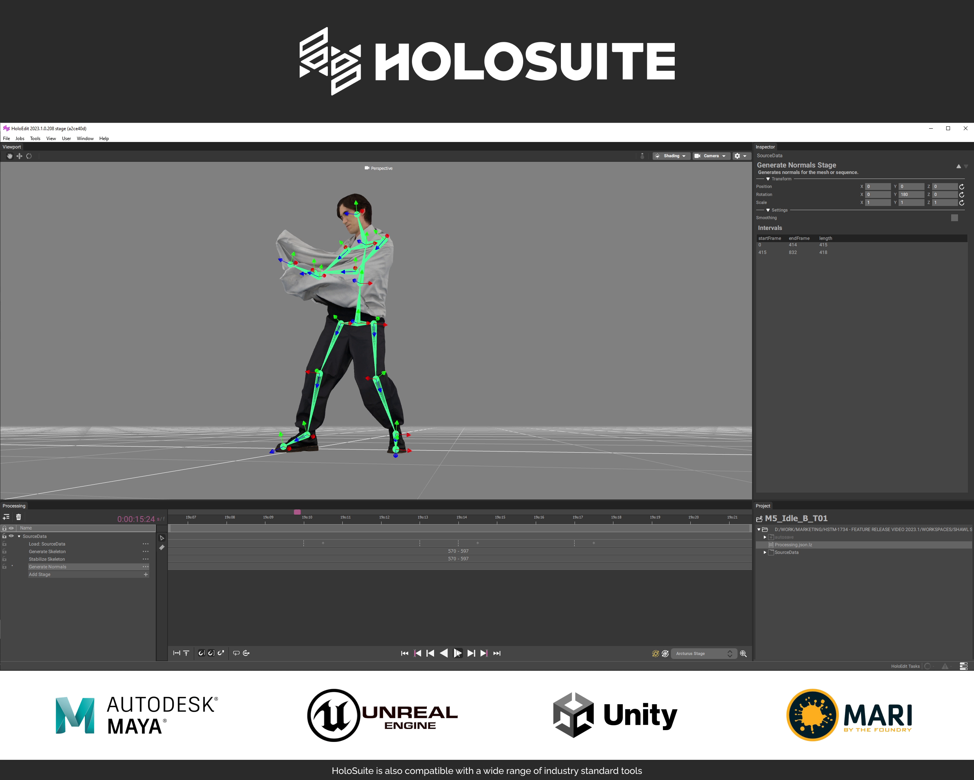
Task: Select the hand pan tool in viewport
Action: point(10,156)
